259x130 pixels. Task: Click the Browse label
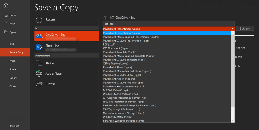coord(50,84)
